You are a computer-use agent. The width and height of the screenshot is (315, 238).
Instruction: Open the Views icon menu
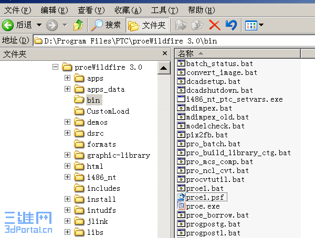[x=251, y=25]
